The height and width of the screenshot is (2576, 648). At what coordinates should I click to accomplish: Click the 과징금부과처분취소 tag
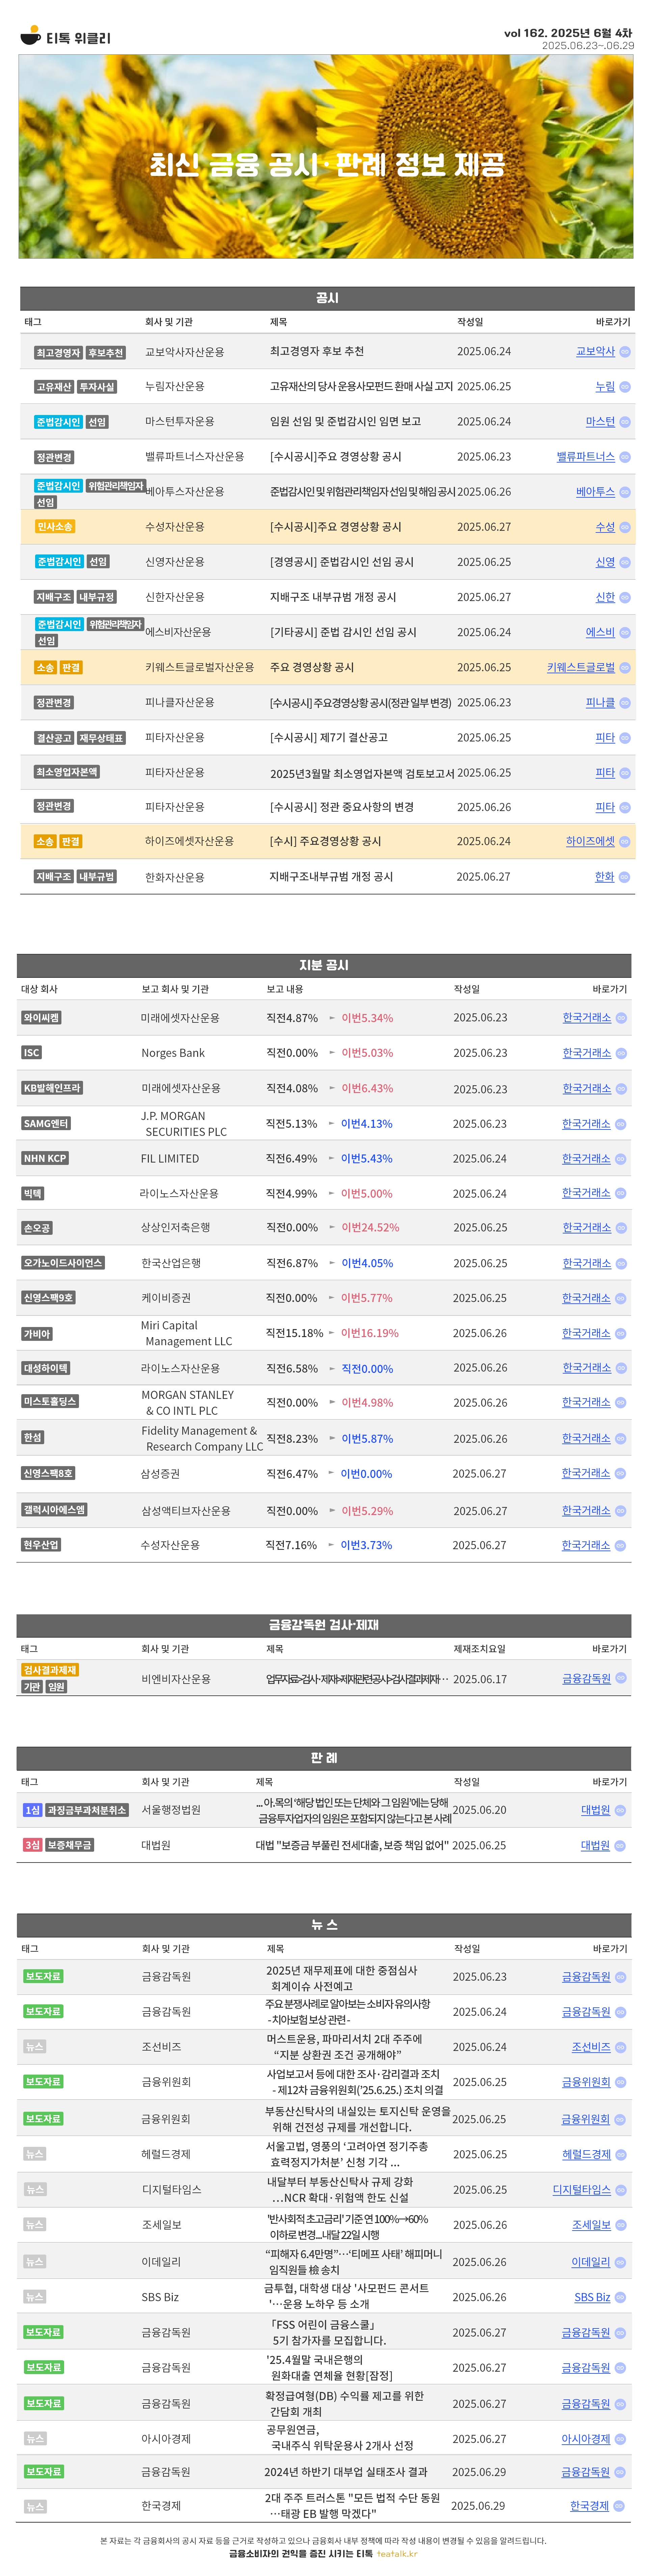tap(87, 1810)
